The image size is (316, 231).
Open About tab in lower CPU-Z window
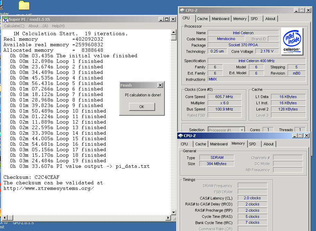[269, 144]
